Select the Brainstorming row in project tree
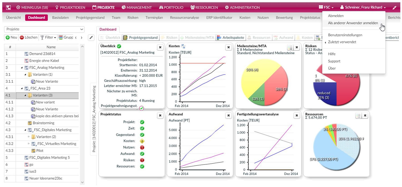 [x=43, y=123]
